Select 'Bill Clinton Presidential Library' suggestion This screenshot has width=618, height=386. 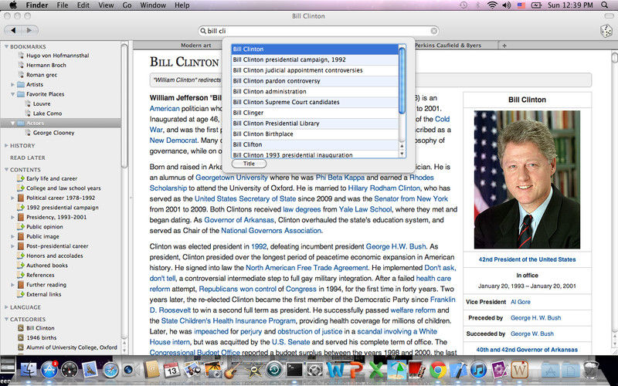(315, 124)
